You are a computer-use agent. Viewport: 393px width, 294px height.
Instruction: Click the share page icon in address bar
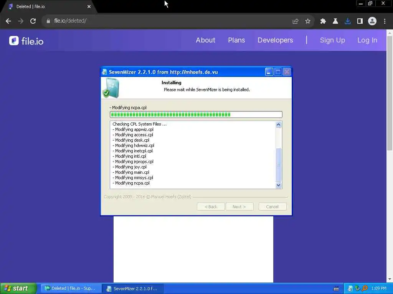pyautogui.click(x=296, y=21)
